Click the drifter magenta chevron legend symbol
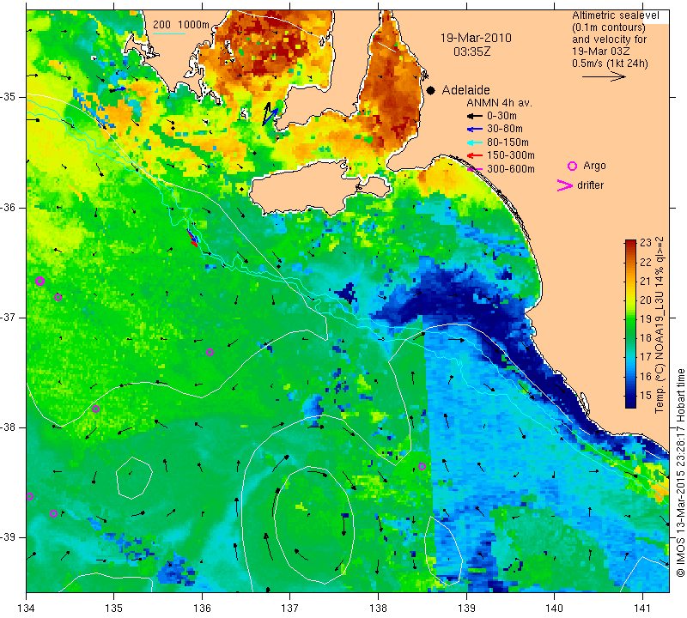Screen dimensions: 687x618 [565, 185]
